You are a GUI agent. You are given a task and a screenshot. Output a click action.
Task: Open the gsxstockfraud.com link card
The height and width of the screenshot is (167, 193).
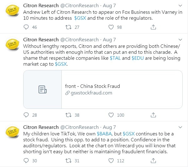pos(103,89)
